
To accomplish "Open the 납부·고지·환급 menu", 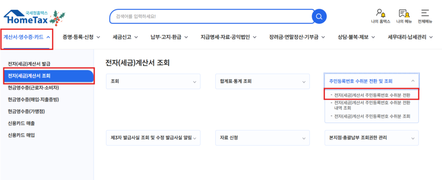I will (x=169, y=37).
